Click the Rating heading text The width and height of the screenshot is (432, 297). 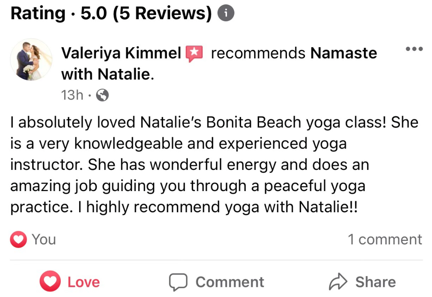pos(38,14)
